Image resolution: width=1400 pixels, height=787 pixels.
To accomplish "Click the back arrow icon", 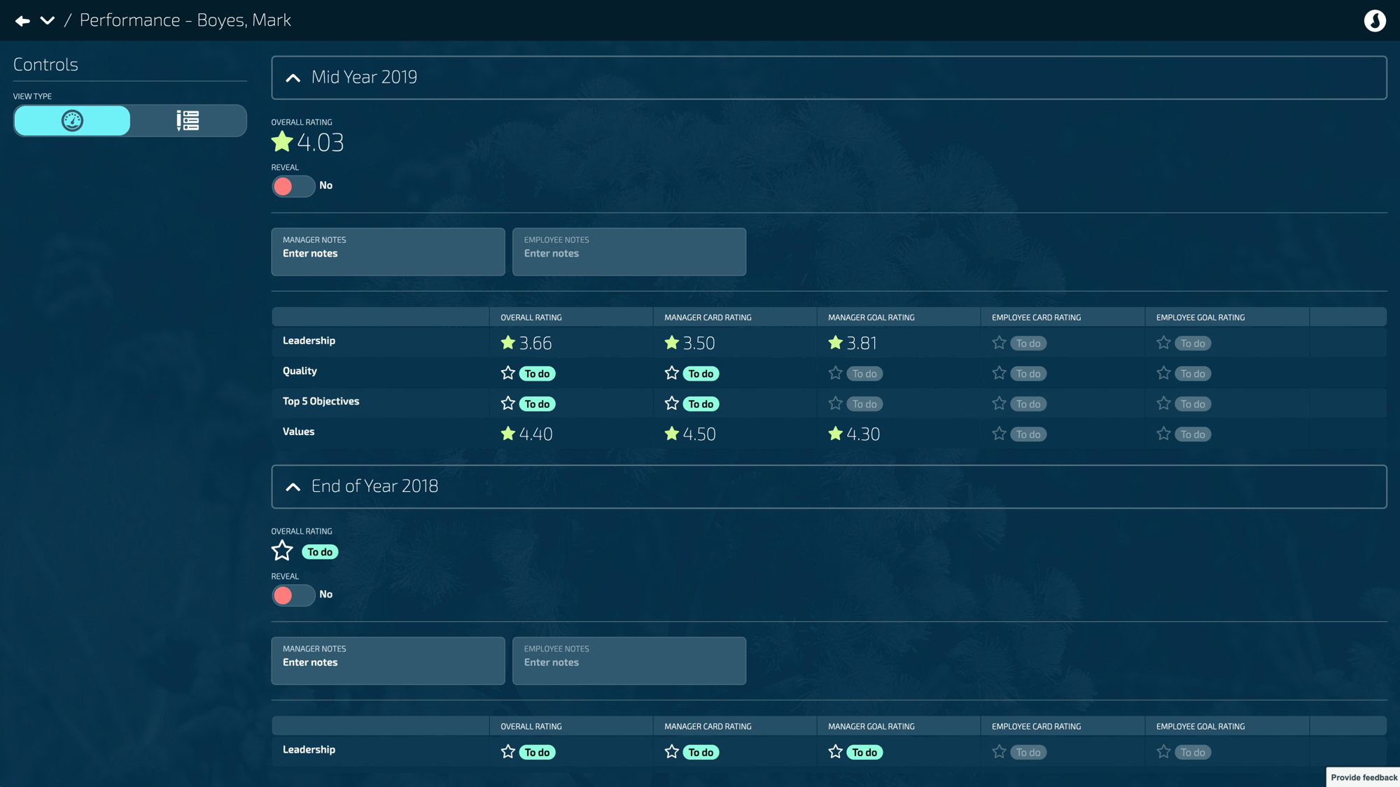I will click(22, 21).
